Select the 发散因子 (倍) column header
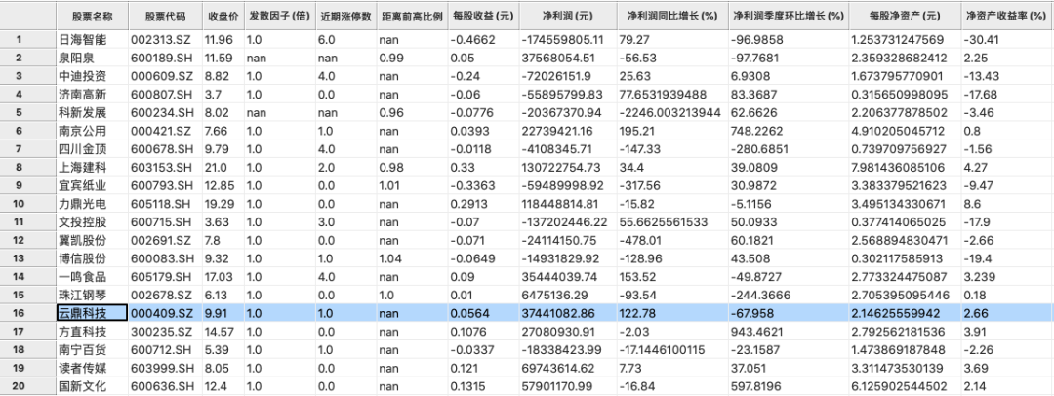The width and height of the screenshot is (1054, 396). (x=280, y=15)
